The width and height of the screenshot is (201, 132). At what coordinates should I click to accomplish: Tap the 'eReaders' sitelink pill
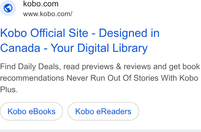point(103,111)
